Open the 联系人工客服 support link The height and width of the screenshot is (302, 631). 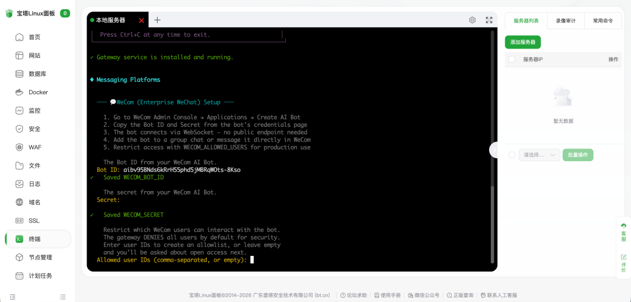click(498, 295)
